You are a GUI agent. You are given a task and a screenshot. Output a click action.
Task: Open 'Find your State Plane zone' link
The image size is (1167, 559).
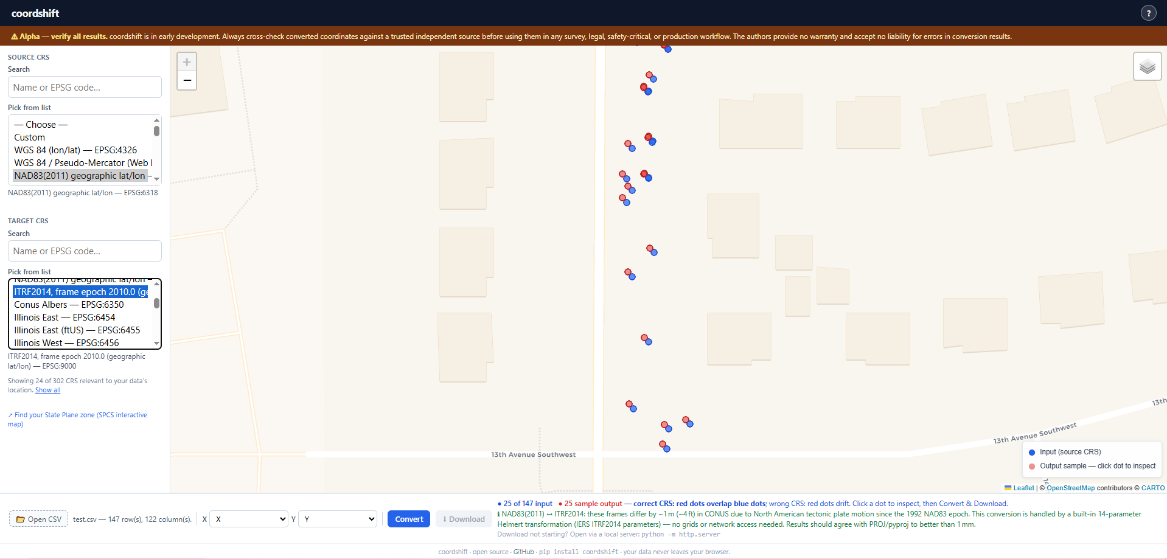(77, 419)
